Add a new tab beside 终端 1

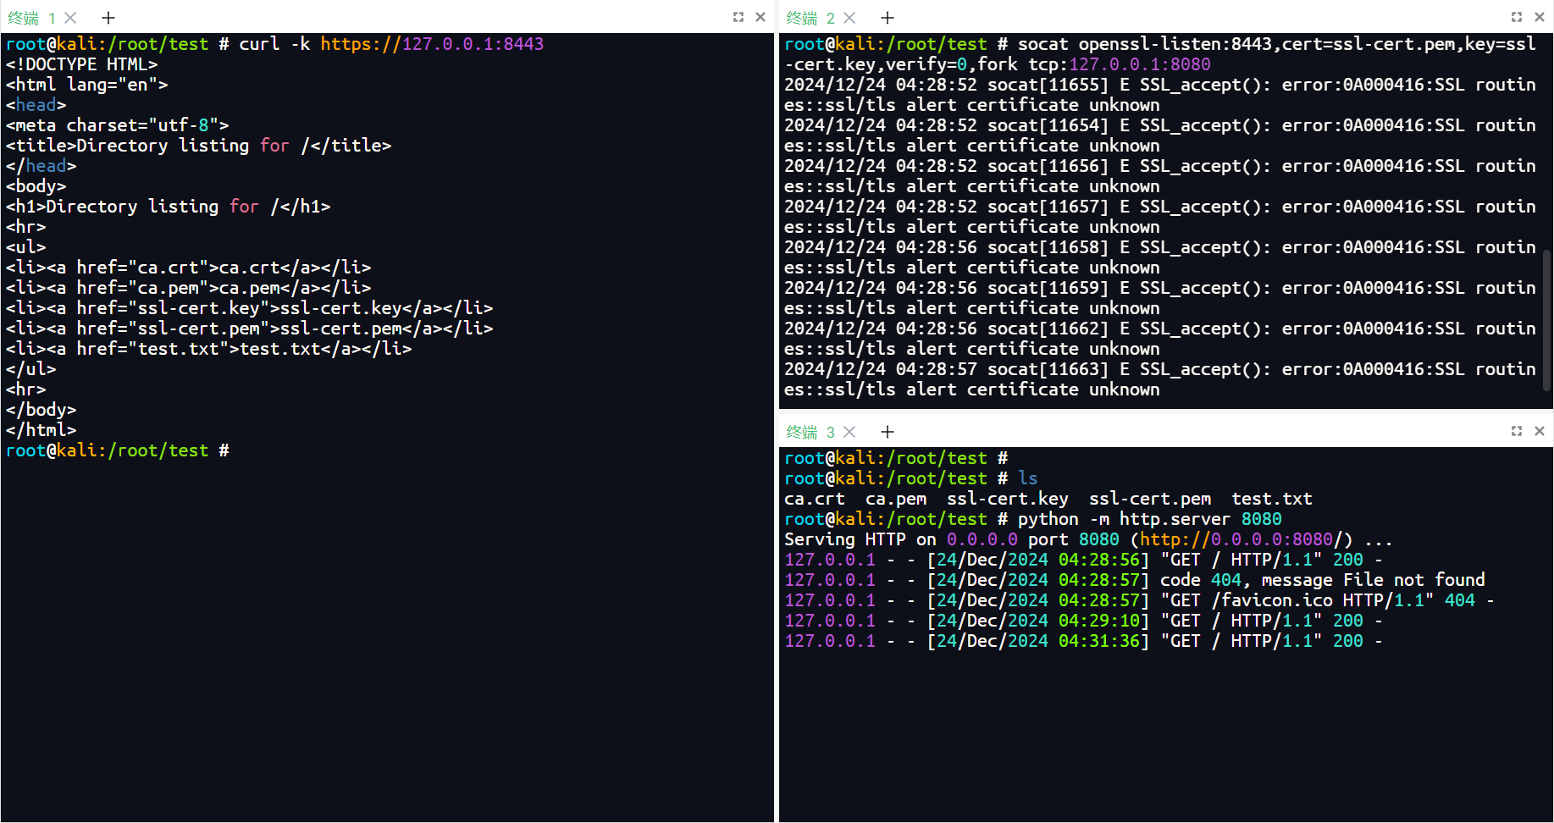click(108, 18)
